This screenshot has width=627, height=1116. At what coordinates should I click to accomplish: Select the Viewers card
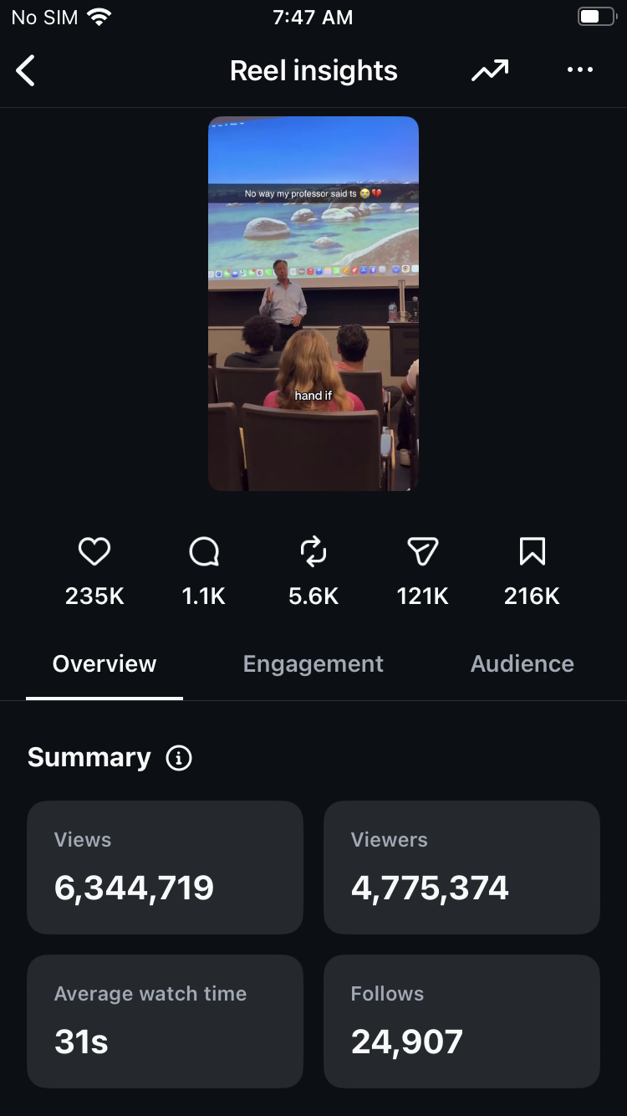461,868
